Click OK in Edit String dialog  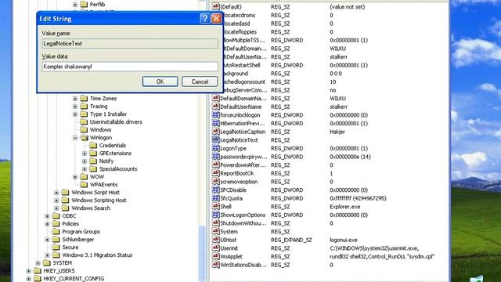coord(160,81)
